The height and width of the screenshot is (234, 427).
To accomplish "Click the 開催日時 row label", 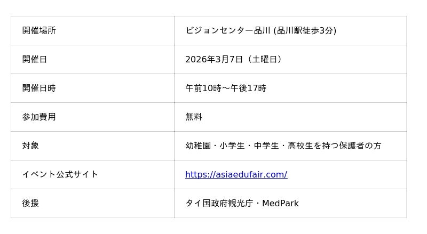I will coord(39,88).
